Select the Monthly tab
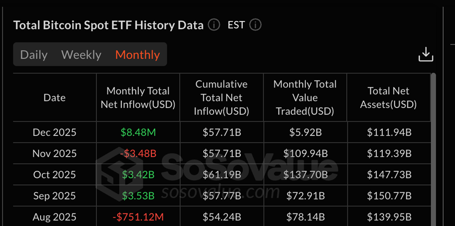The width and height of the screenshot is (455, 226). point(137,55)
